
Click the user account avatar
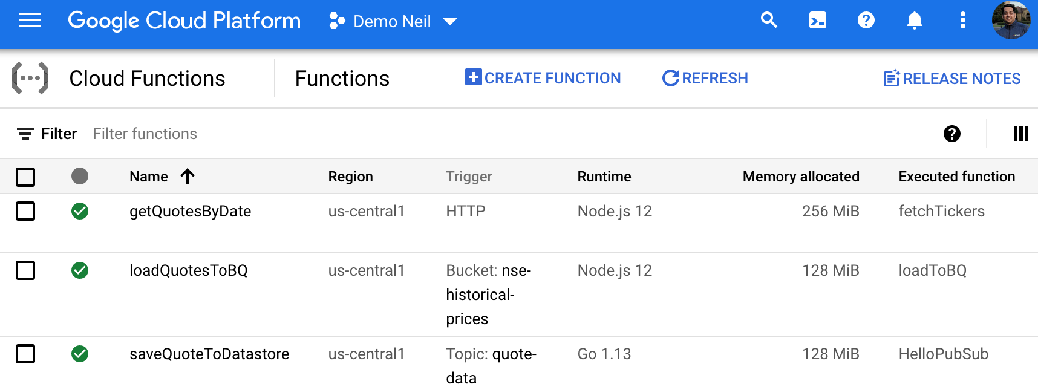pyautogui.click(x=1011, y=21)
